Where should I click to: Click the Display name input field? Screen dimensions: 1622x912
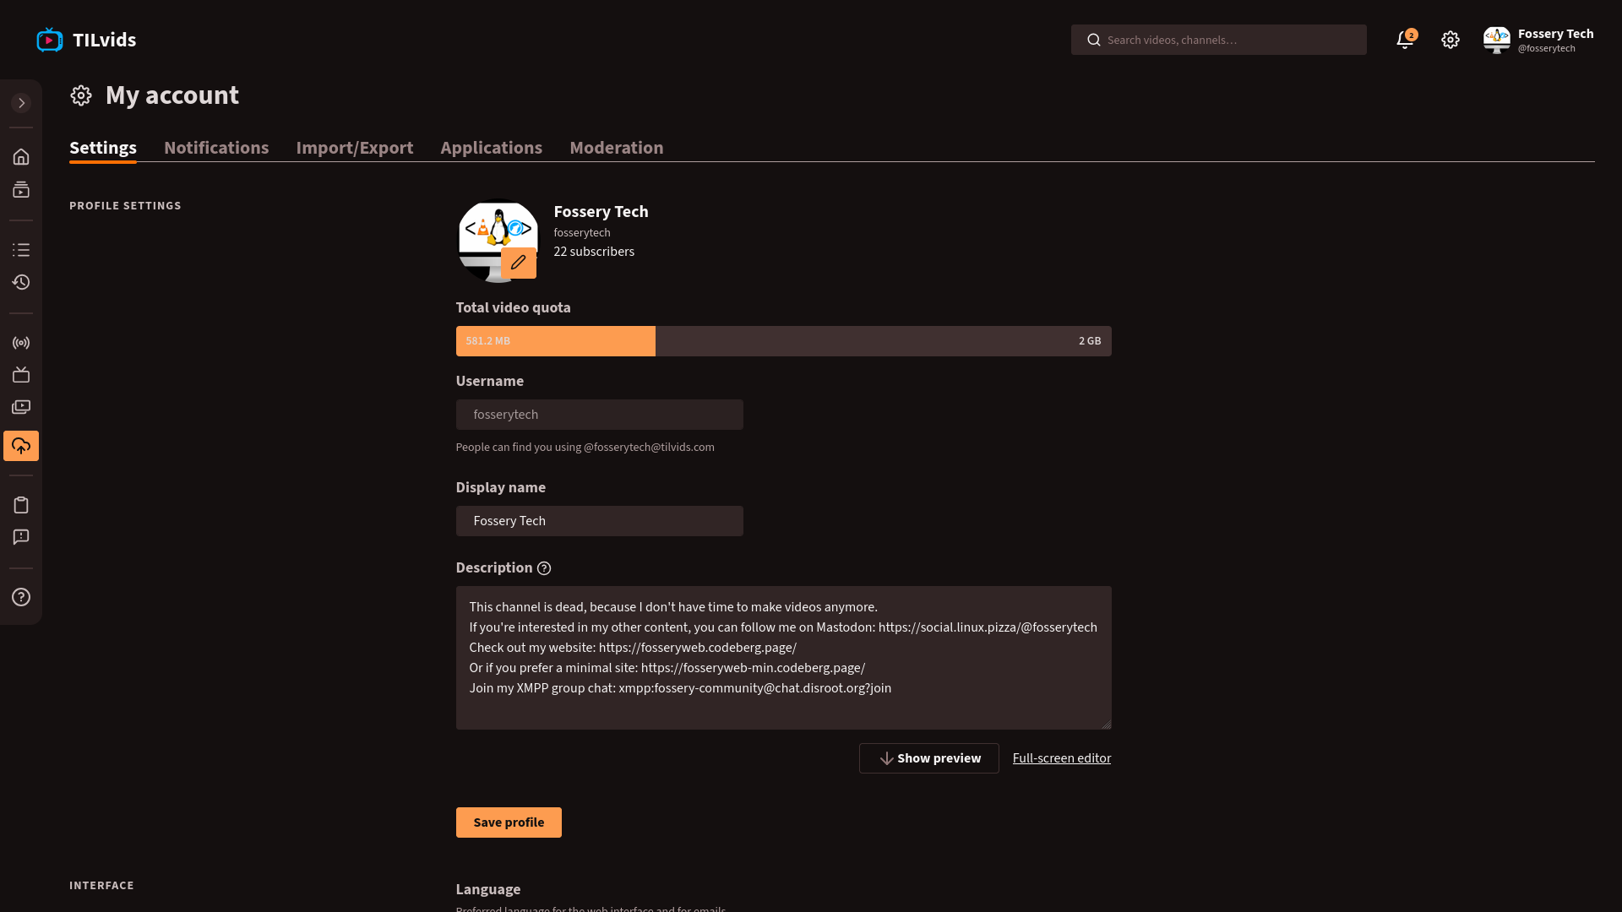(x=600, y=521)
